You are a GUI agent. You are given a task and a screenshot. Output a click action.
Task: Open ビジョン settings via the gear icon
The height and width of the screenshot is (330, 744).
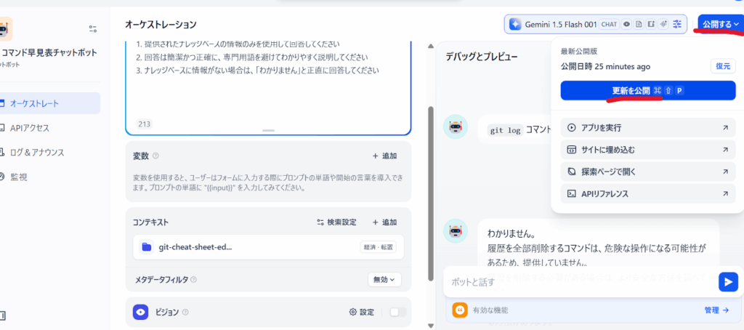pos(353,312)
